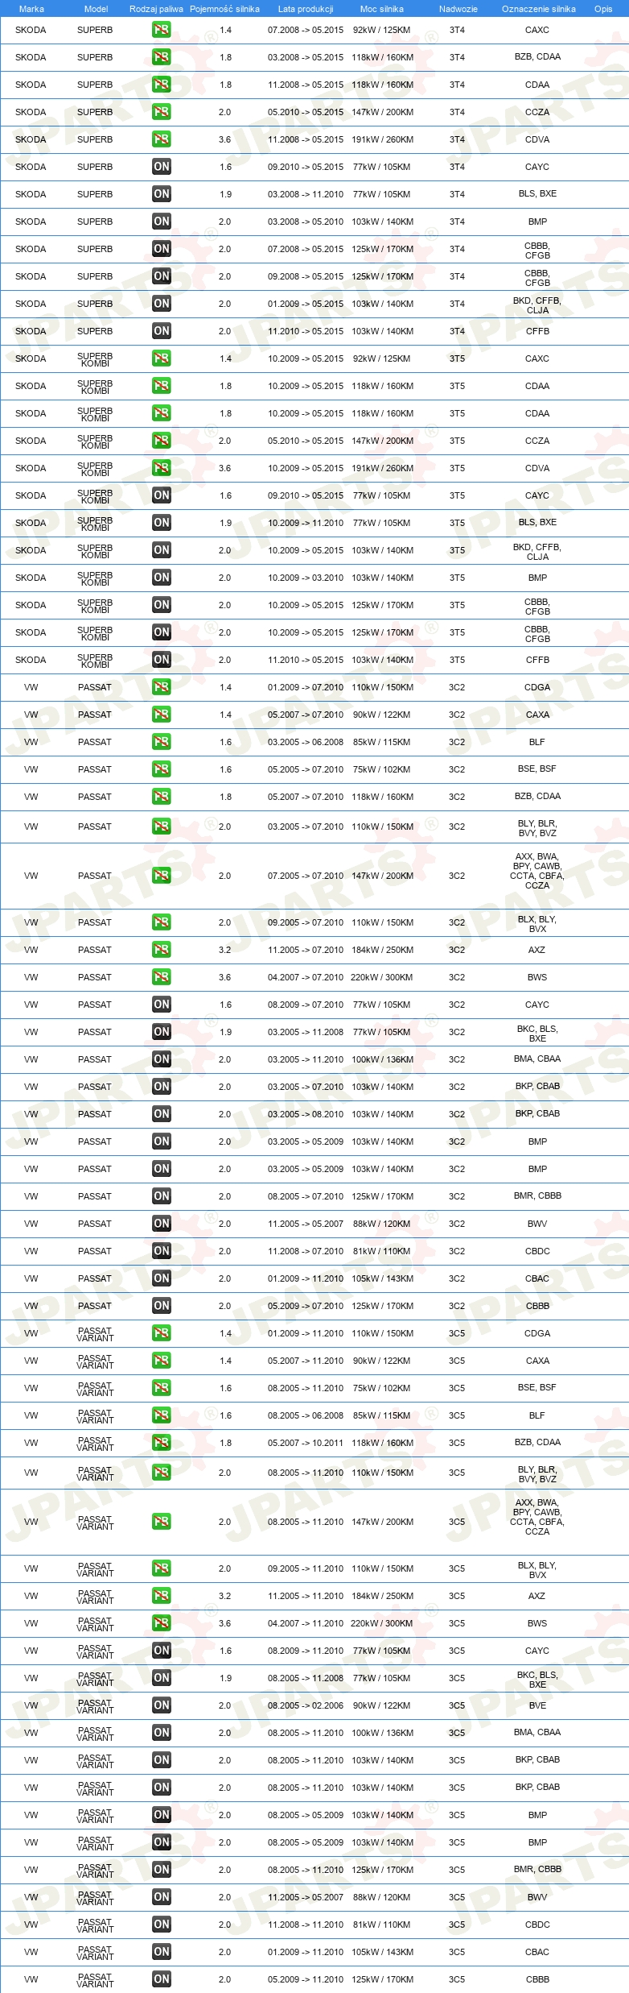This screenshot has width=629, height=1993.
Task: Click the date range 05.2007 -> 10.2011
Action: coord(306,1443)
